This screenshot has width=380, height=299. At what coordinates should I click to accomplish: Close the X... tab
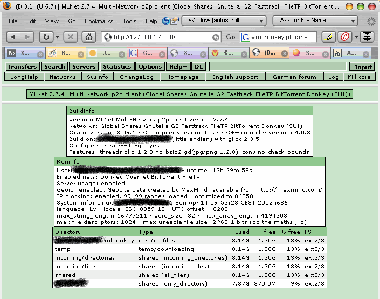click(40, 55)
